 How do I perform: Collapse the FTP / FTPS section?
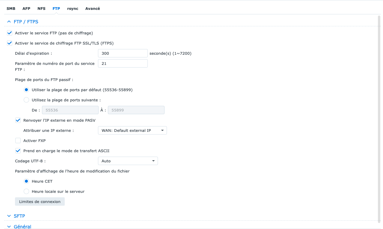coord(9,22)
